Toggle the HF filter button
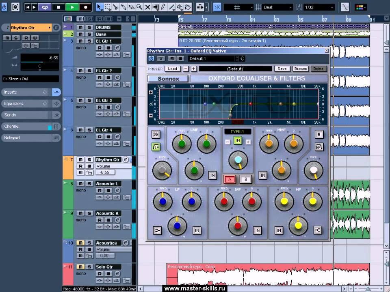The width and height of the screenshot is (390, 292). coord(319,147)
